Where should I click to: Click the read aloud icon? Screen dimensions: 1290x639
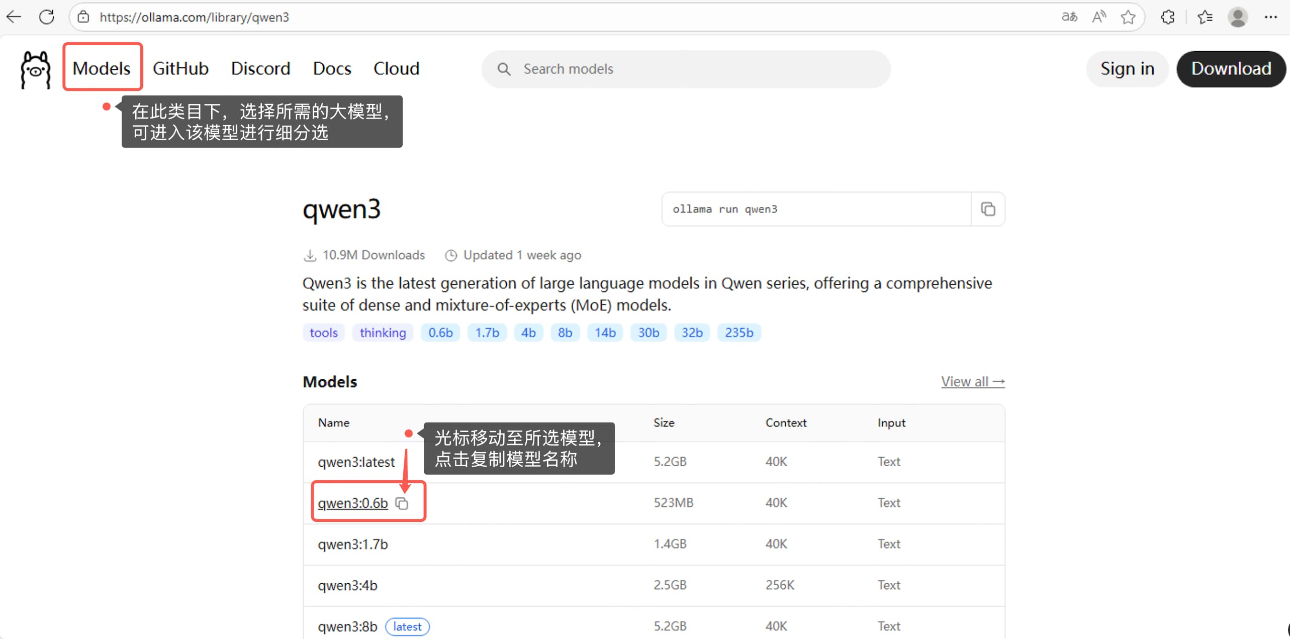click(x=1098, y=17)
